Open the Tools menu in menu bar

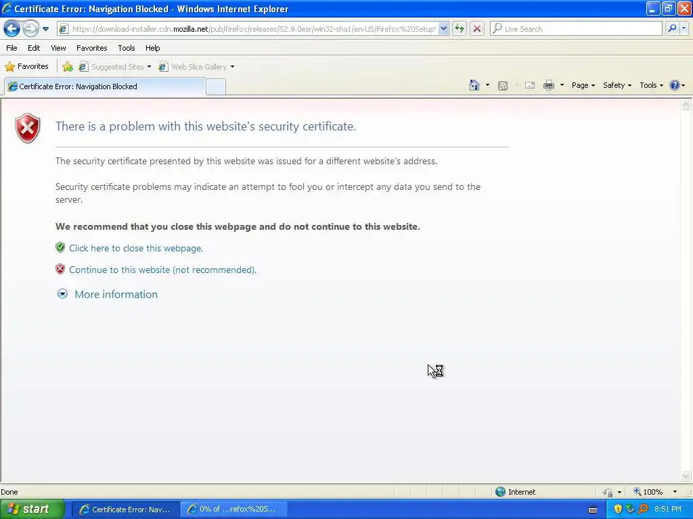tap(127, 48)
